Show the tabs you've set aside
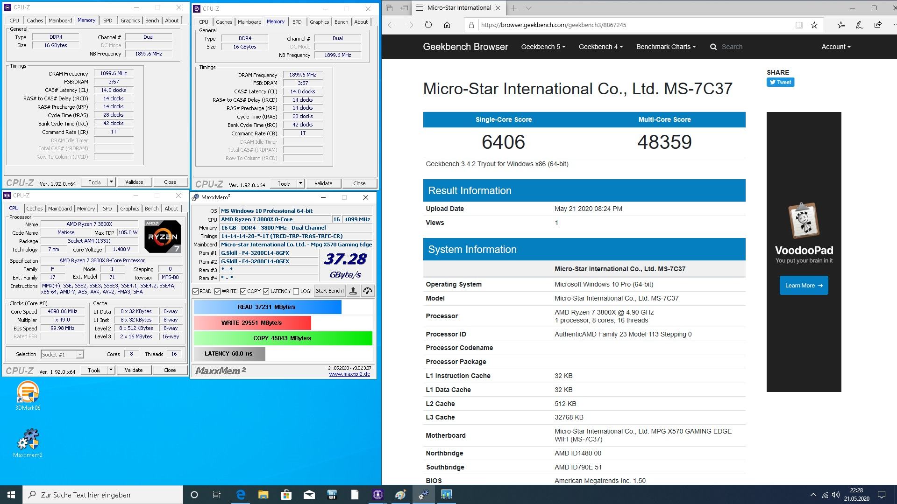897x504 pixels. point(389,8)
